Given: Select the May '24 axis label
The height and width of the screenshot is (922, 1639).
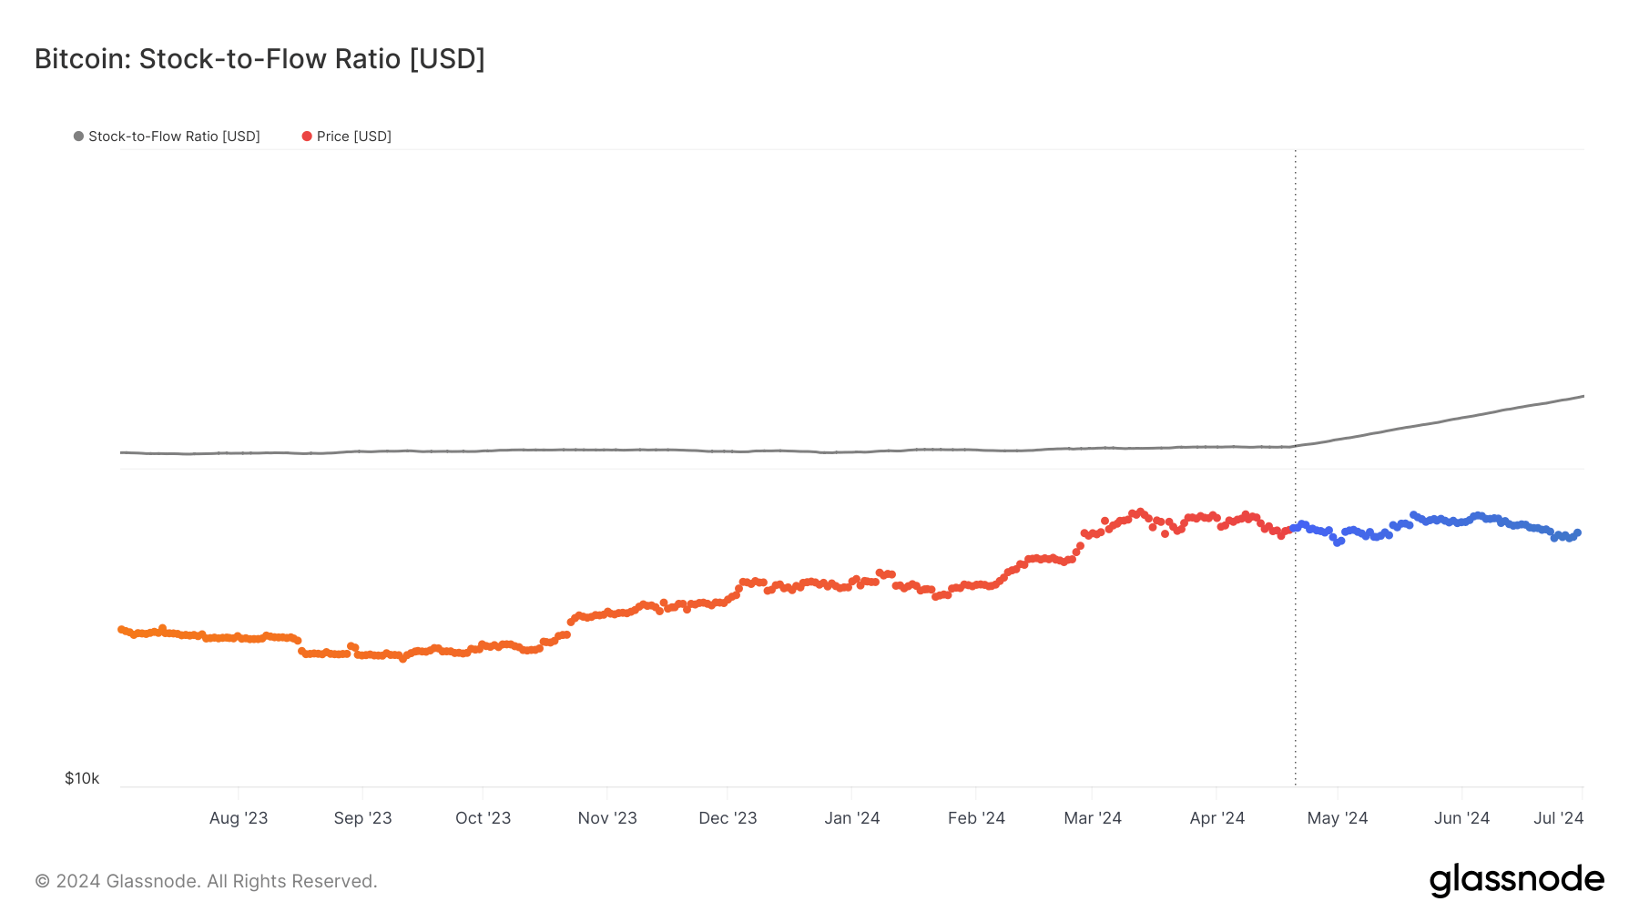Looking at the screenshot, I should point(1338,818).
